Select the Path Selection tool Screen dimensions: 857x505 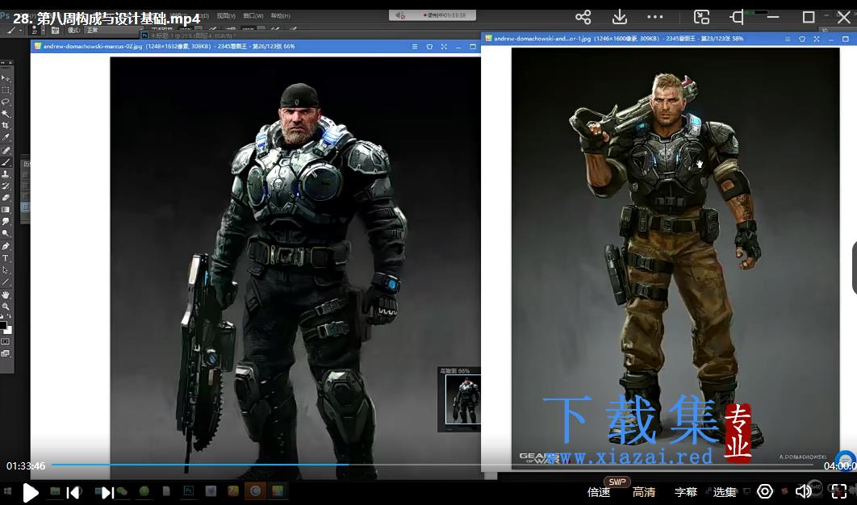click(6, 270)
